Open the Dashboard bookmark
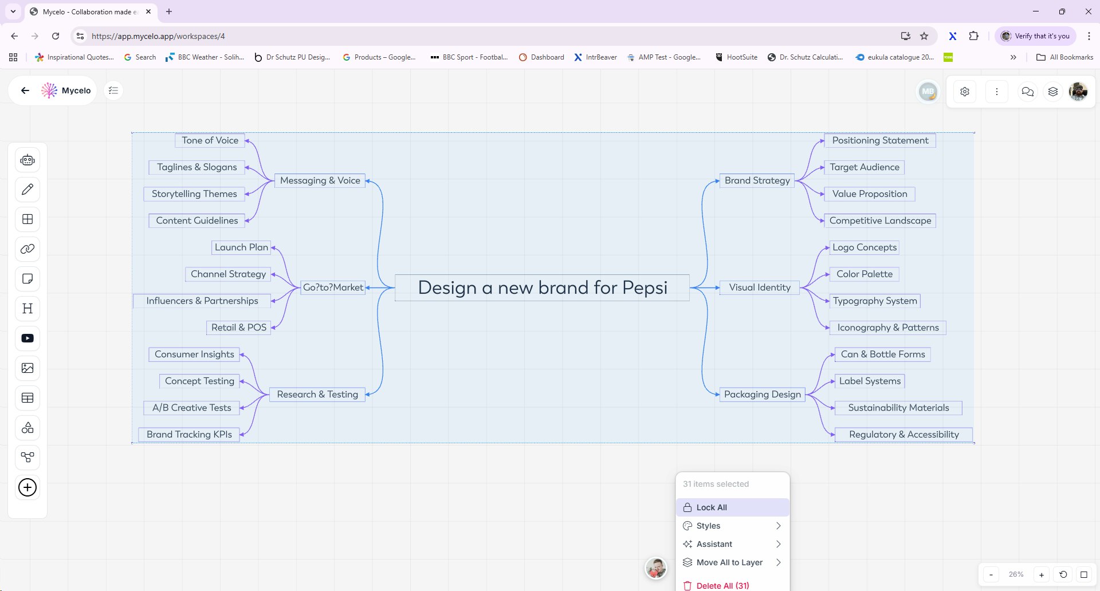The height and width of the screenshot is (591, 1100). point(541,57)
